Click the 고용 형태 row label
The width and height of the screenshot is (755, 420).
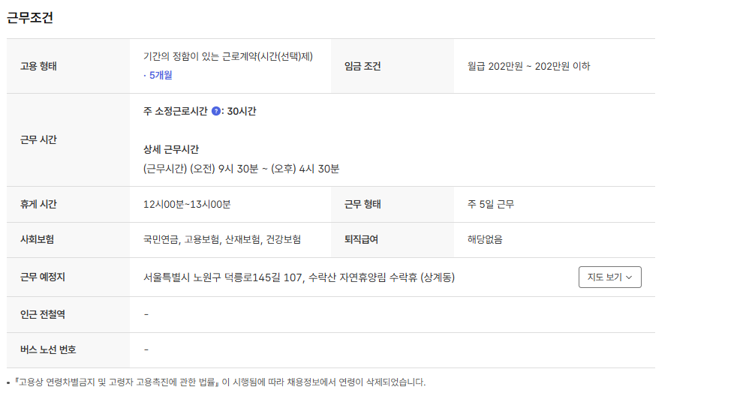pos(38,67)
